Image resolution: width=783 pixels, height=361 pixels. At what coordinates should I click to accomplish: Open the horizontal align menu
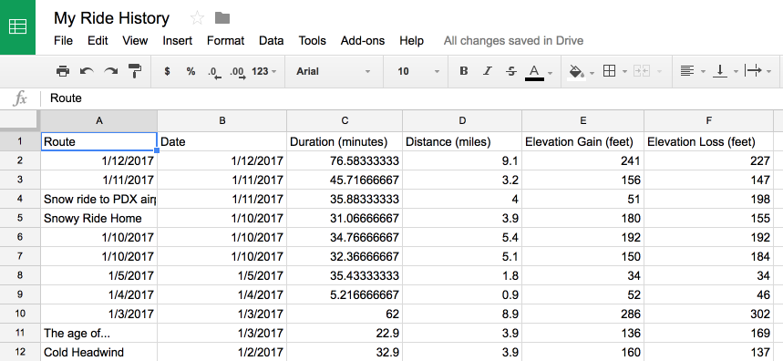pos(687,71)
